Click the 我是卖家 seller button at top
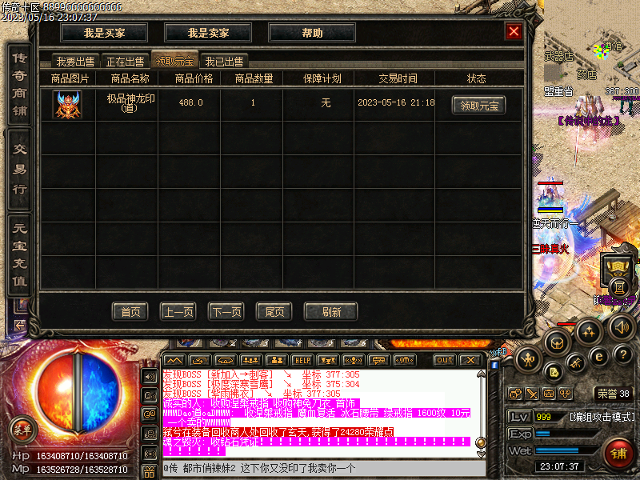 click(x=207, y=32)
